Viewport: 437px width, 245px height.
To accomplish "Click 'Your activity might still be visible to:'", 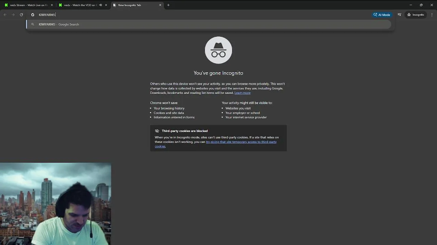I will 247,103.
